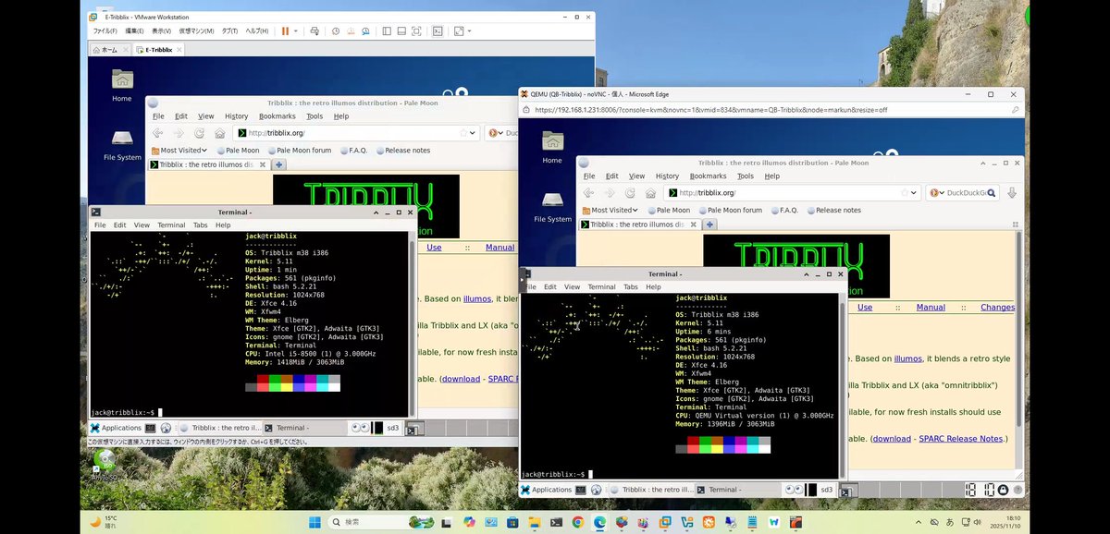Click the Manual link on right Tribblix page
Viewport: 1110px width, 534px height.
pyautogui.click(x=931, y=308)
